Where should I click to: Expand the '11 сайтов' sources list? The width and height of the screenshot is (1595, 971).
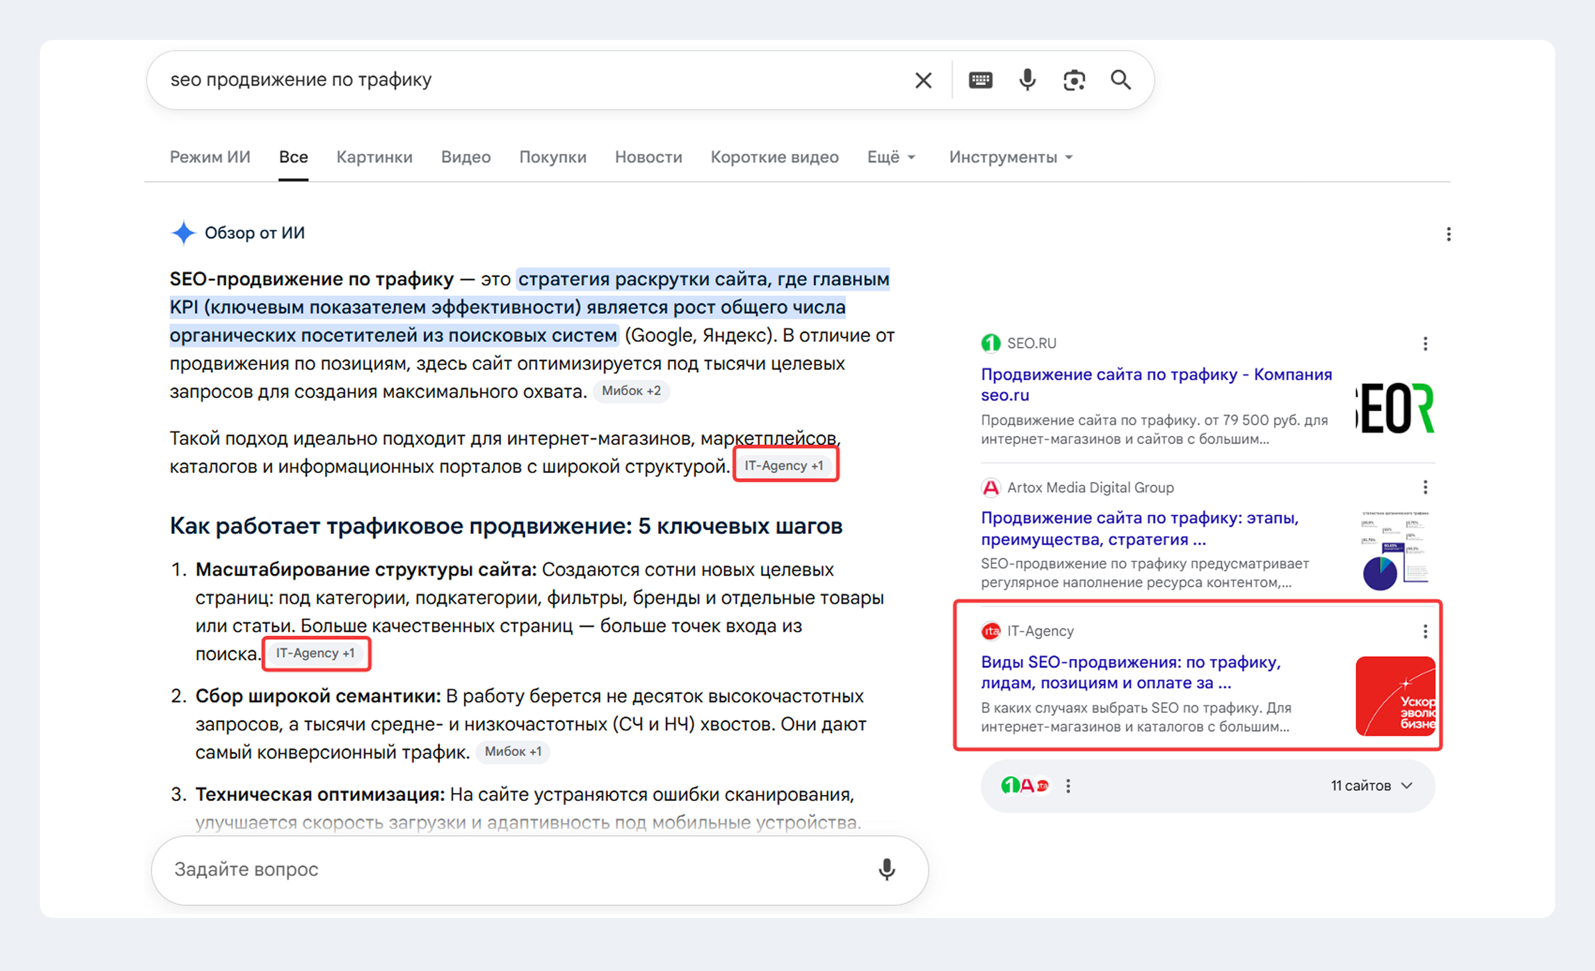(1372, 786)
